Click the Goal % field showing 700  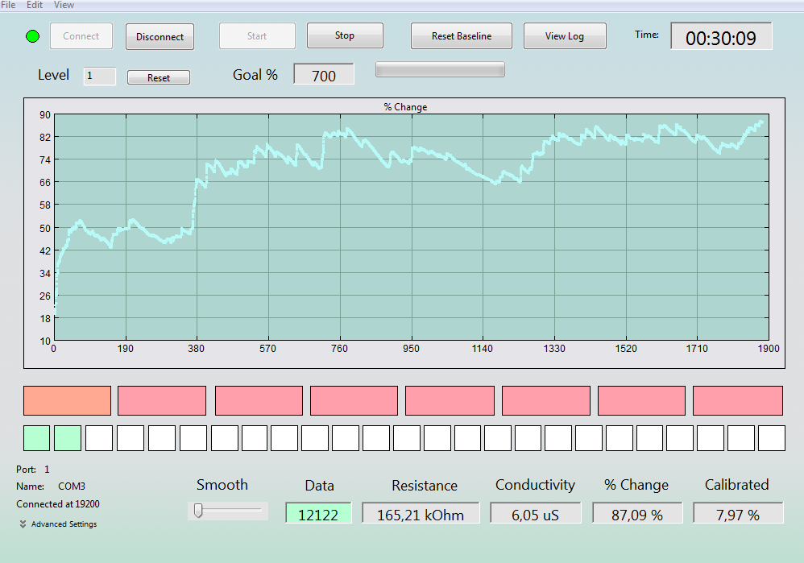(x=324, y=76)
